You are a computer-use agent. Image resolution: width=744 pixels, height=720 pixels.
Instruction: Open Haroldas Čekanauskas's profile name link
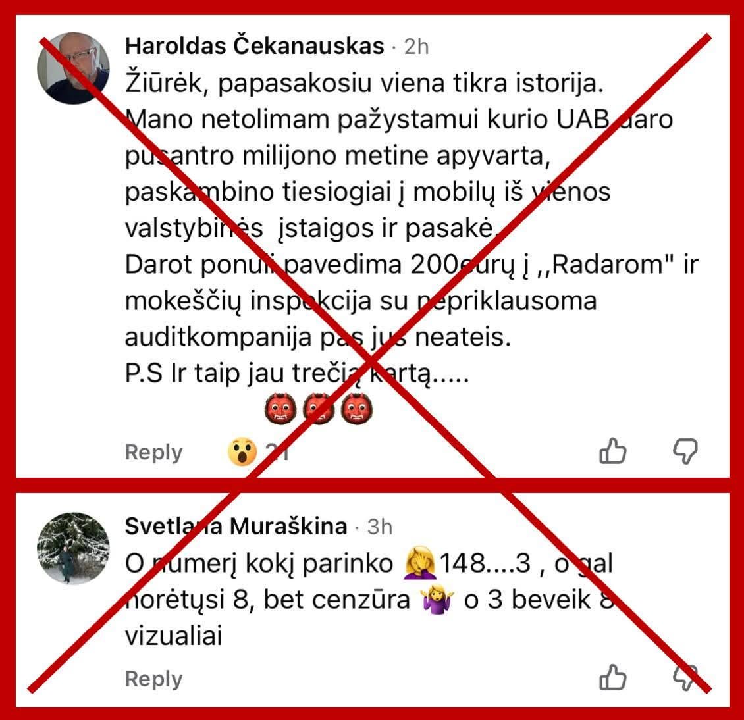tap(254, 47)
